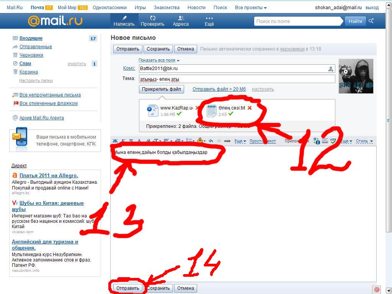Click the Кому field with Battle2011@bk.ru
Viewport: 392px width, 294px height.
237,69
